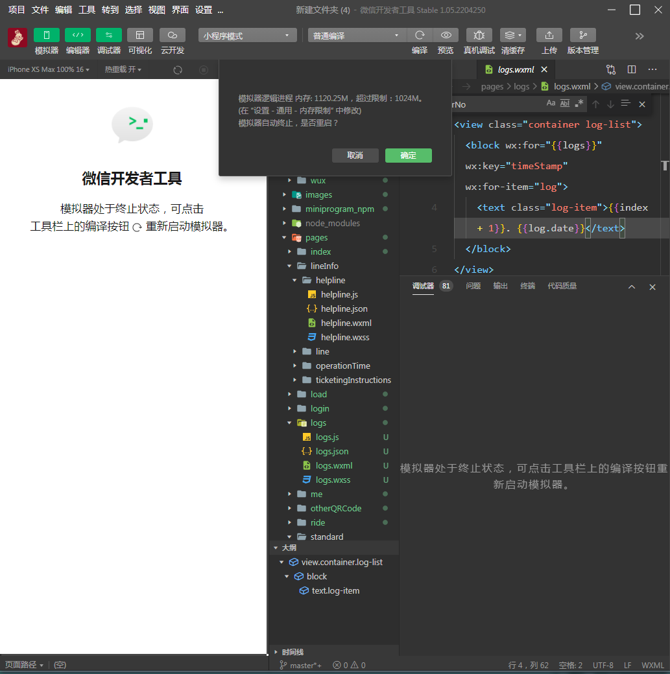Open the hot reload (热重载) dropdown
Screen dimensions: 670x674
click(123, 69)
